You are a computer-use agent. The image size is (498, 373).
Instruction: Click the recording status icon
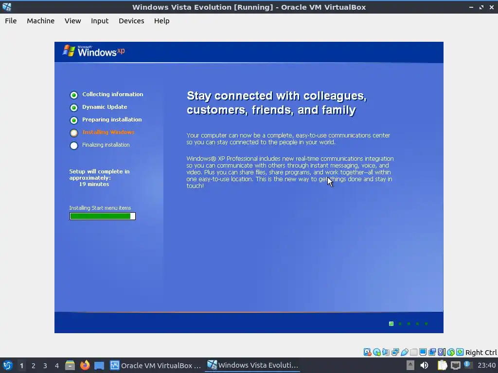click(x=432, y=352)
